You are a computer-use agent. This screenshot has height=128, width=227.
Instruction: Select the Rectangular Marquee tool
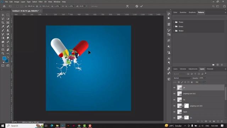pyautogui.click(x=8, y=15)
